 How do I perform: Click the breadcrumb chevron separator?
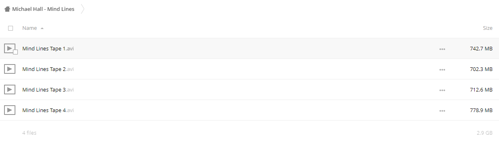(83, 9)
